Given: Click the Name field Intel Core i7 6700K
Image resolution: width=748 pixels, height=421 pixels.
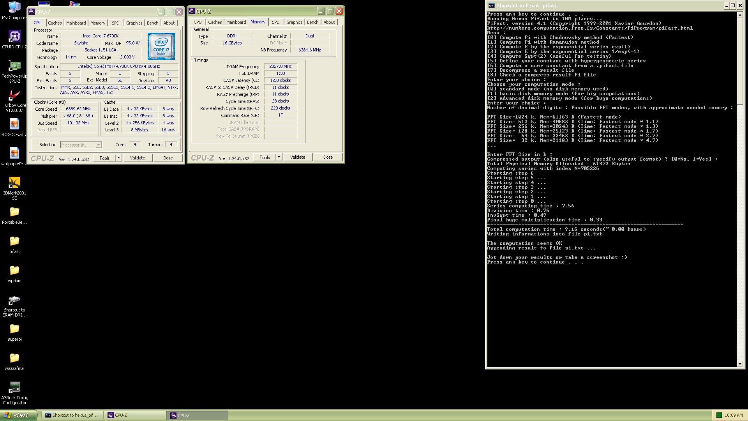Looking at the screenshot, I should (101, 36).
